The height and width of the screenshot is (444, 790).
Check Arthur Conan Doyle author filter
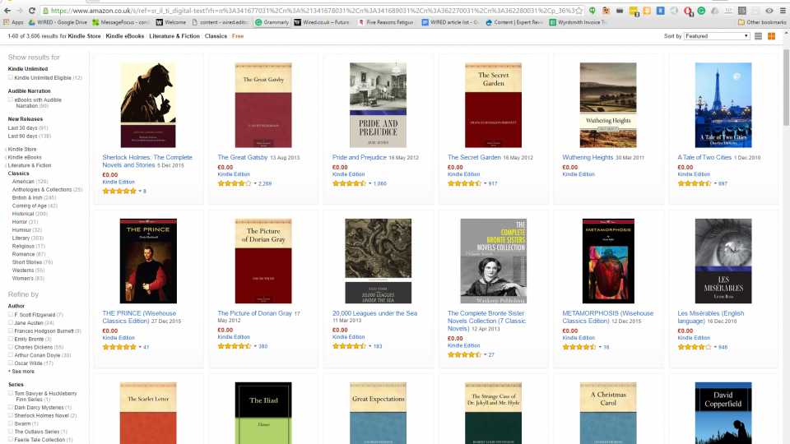tap(11, 355)
